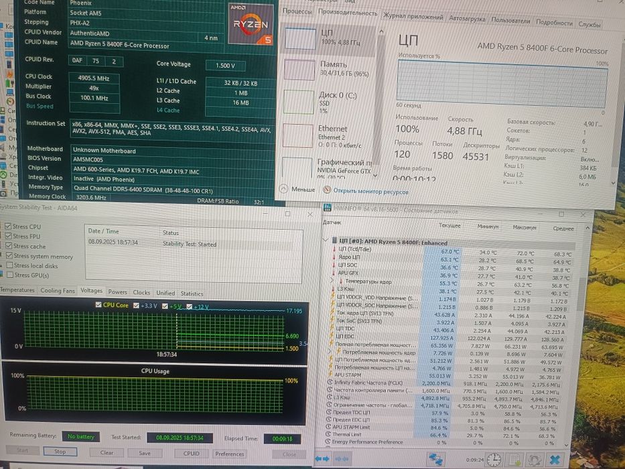This screenshot has width=625, height=469.
Task: Open HWiNFO network remote-connection icon
Action: click(x=435, y=459)
